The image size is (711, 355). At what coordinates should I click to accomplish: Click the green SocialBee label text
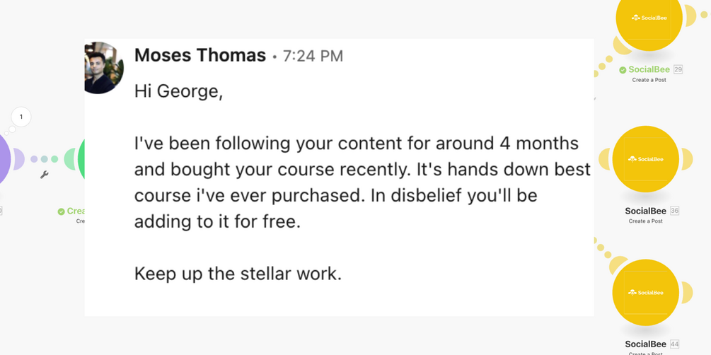click(649, 69)
